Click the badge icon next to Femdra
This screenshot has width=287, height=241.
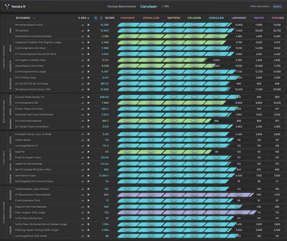point(24,7)
